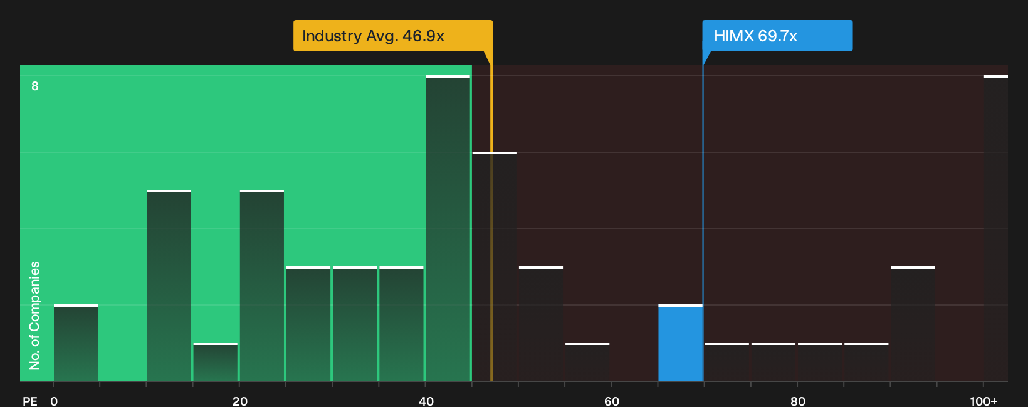Select the bar at PE 0-5
The height and width of the screenshot is (407, 1028).
point(76,343)
